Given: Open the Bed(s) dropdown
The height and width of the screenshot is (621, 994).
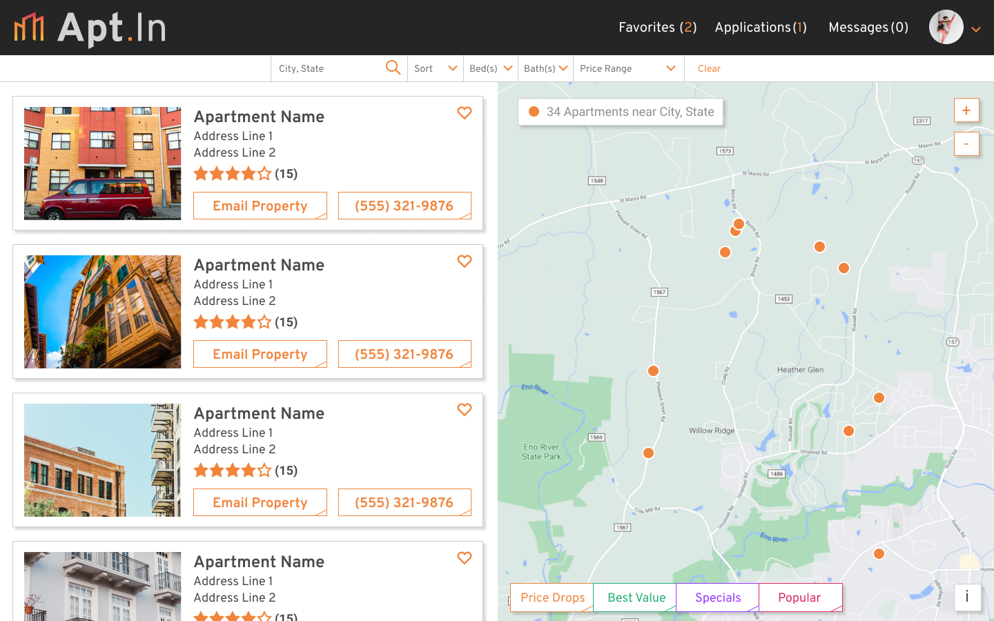Looking at the screenshot, I should tap(491, 68).
